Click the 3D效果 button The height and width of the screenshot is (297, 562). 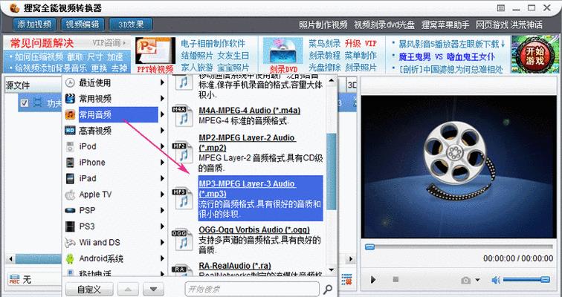pyautogui.click(x=131, y=25)
